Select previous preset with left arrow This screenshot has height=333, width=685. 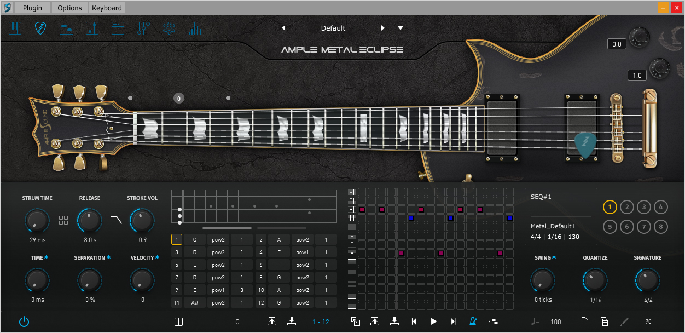[283, 28]
